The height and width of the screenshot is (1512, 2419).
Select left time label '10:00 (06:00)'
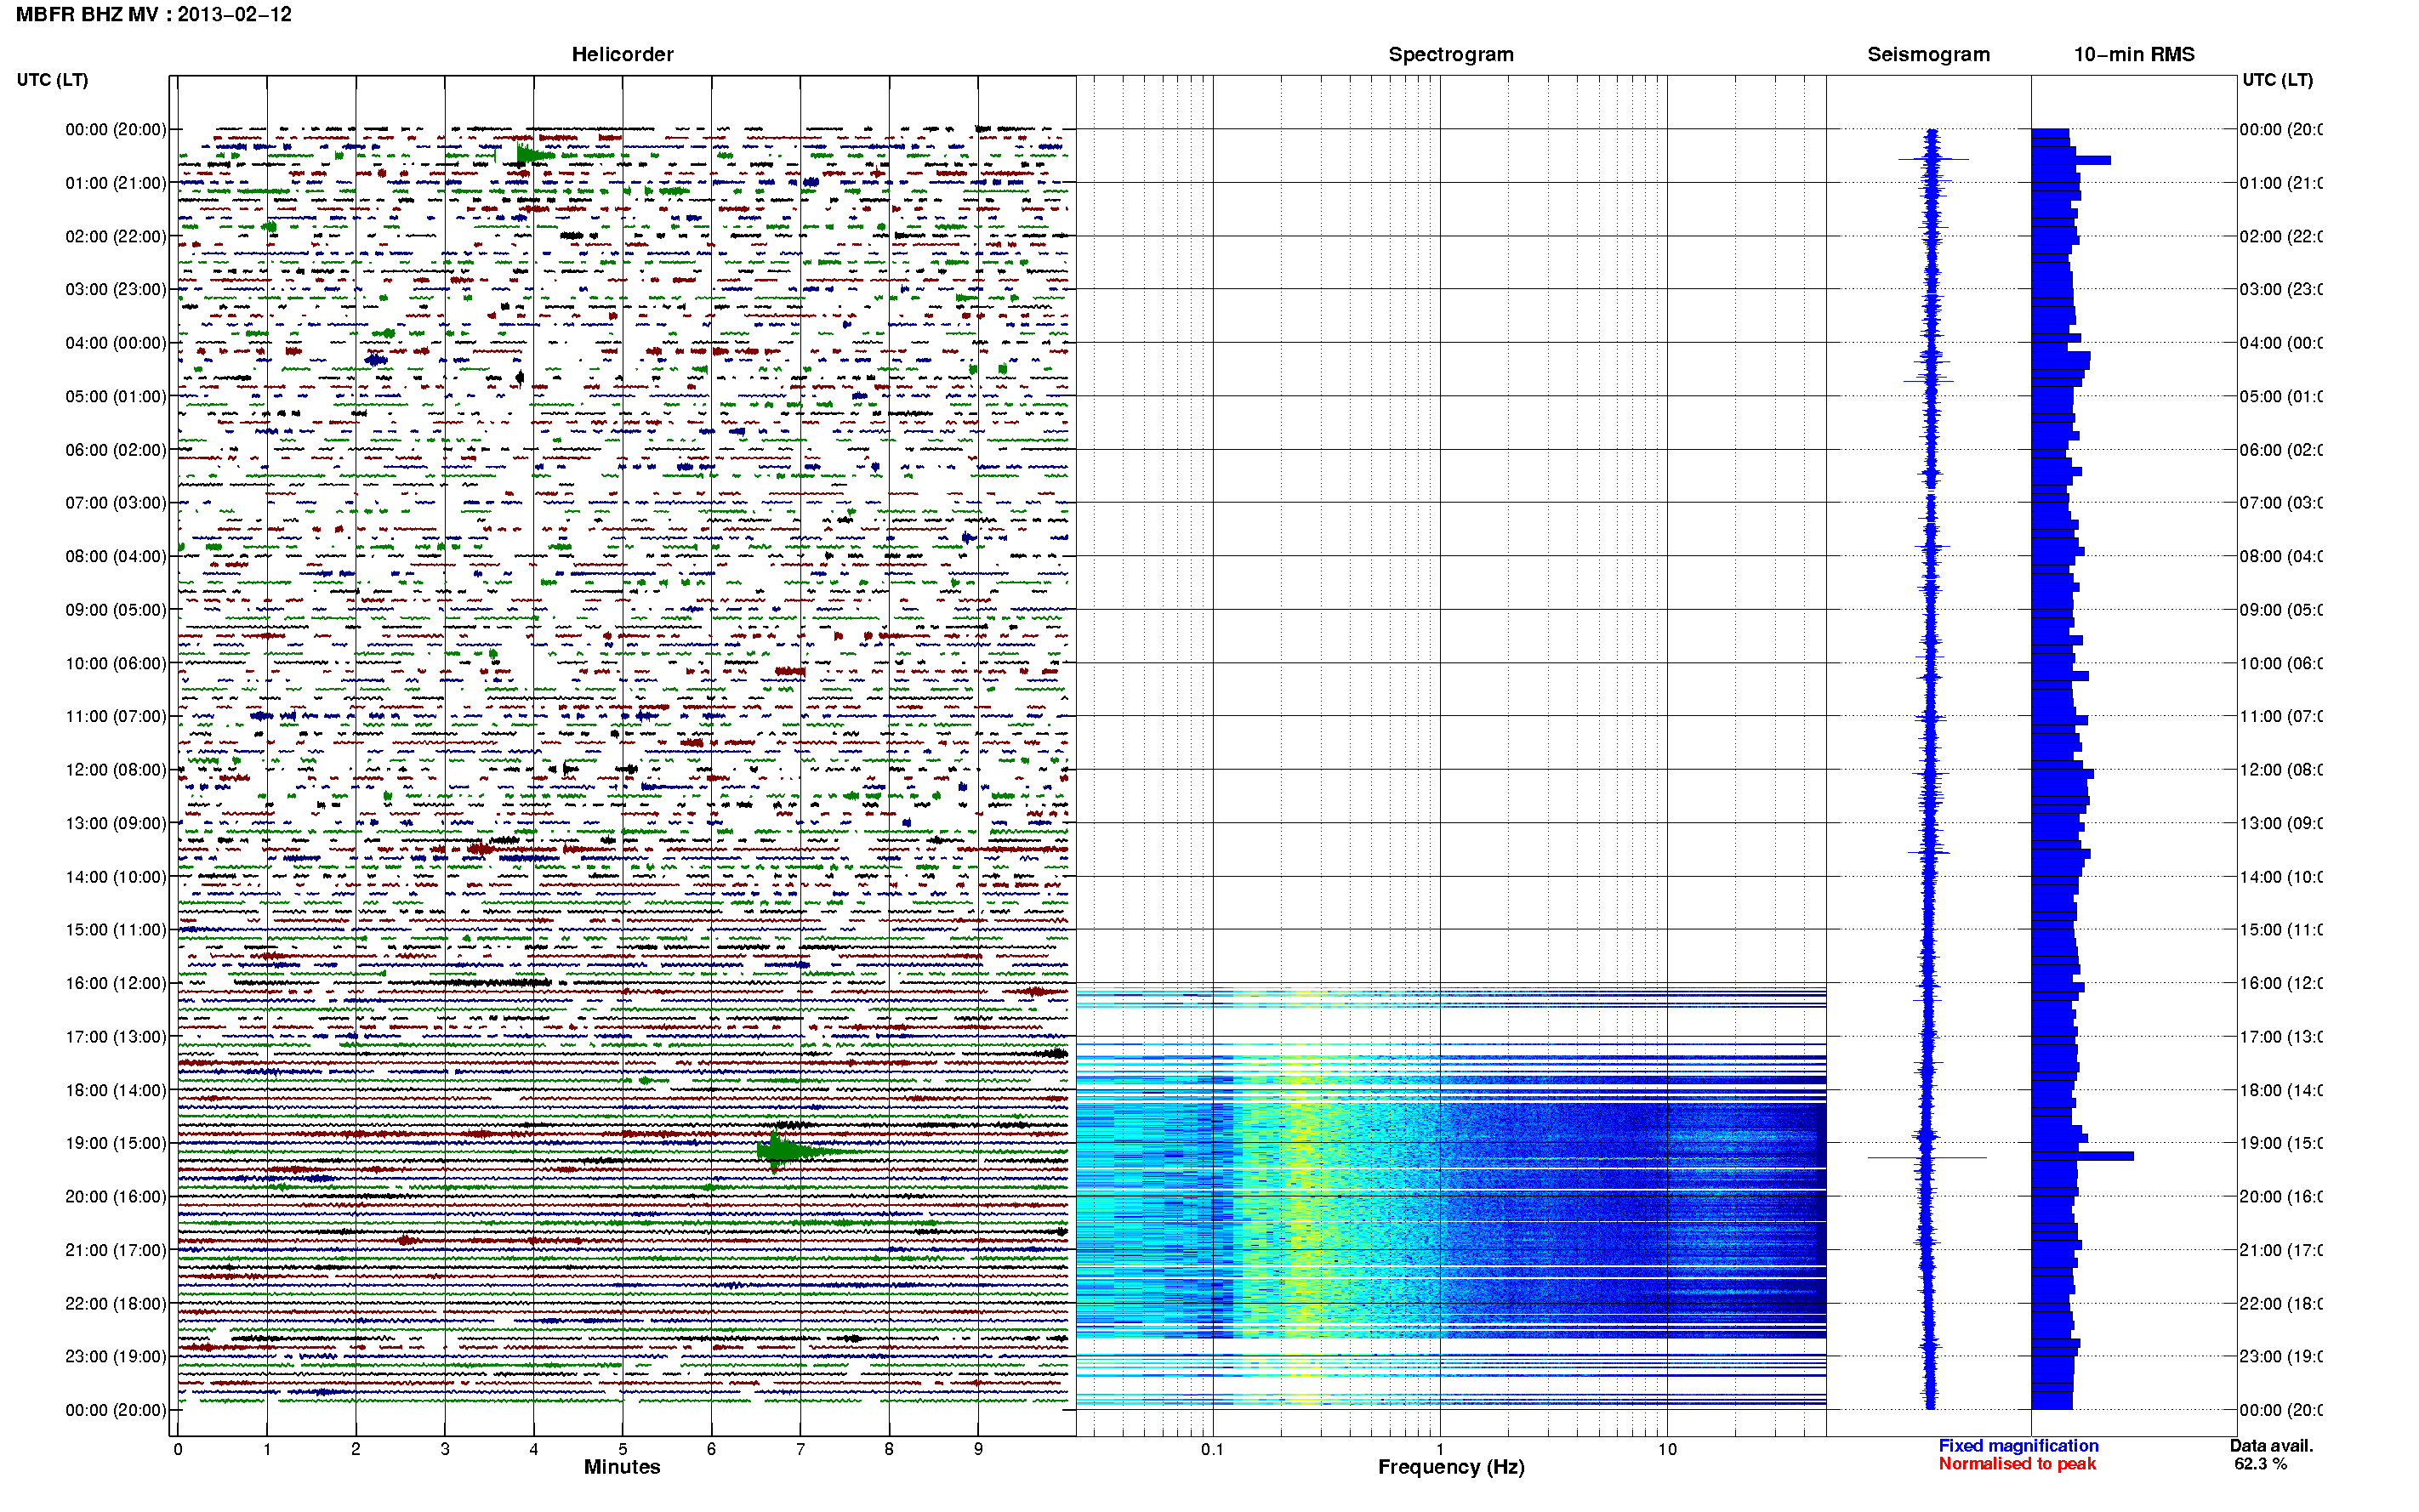coord(116,663)
